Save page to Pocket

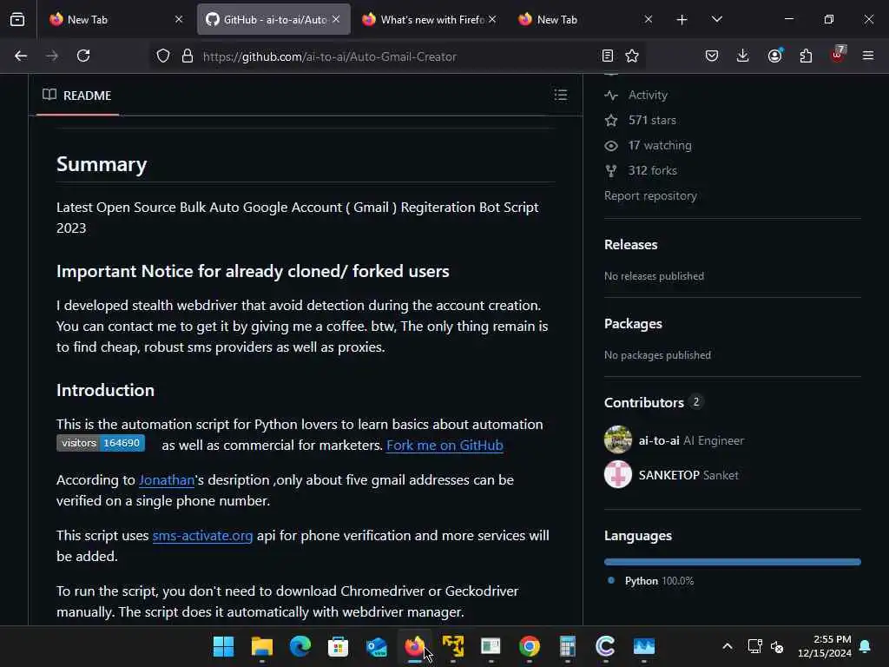[712, 56]
